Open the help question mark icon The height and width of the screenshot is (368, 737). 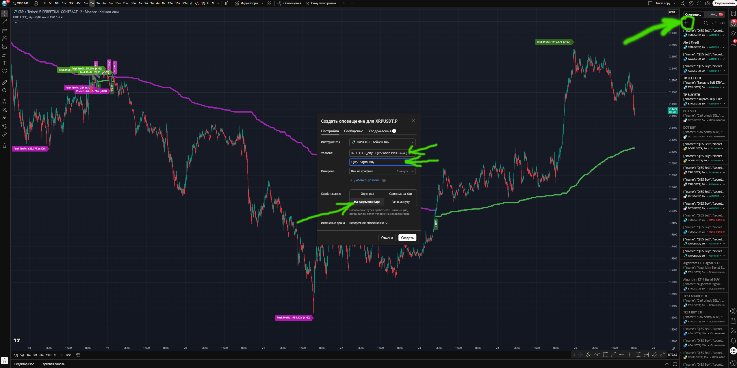point(733,363)
